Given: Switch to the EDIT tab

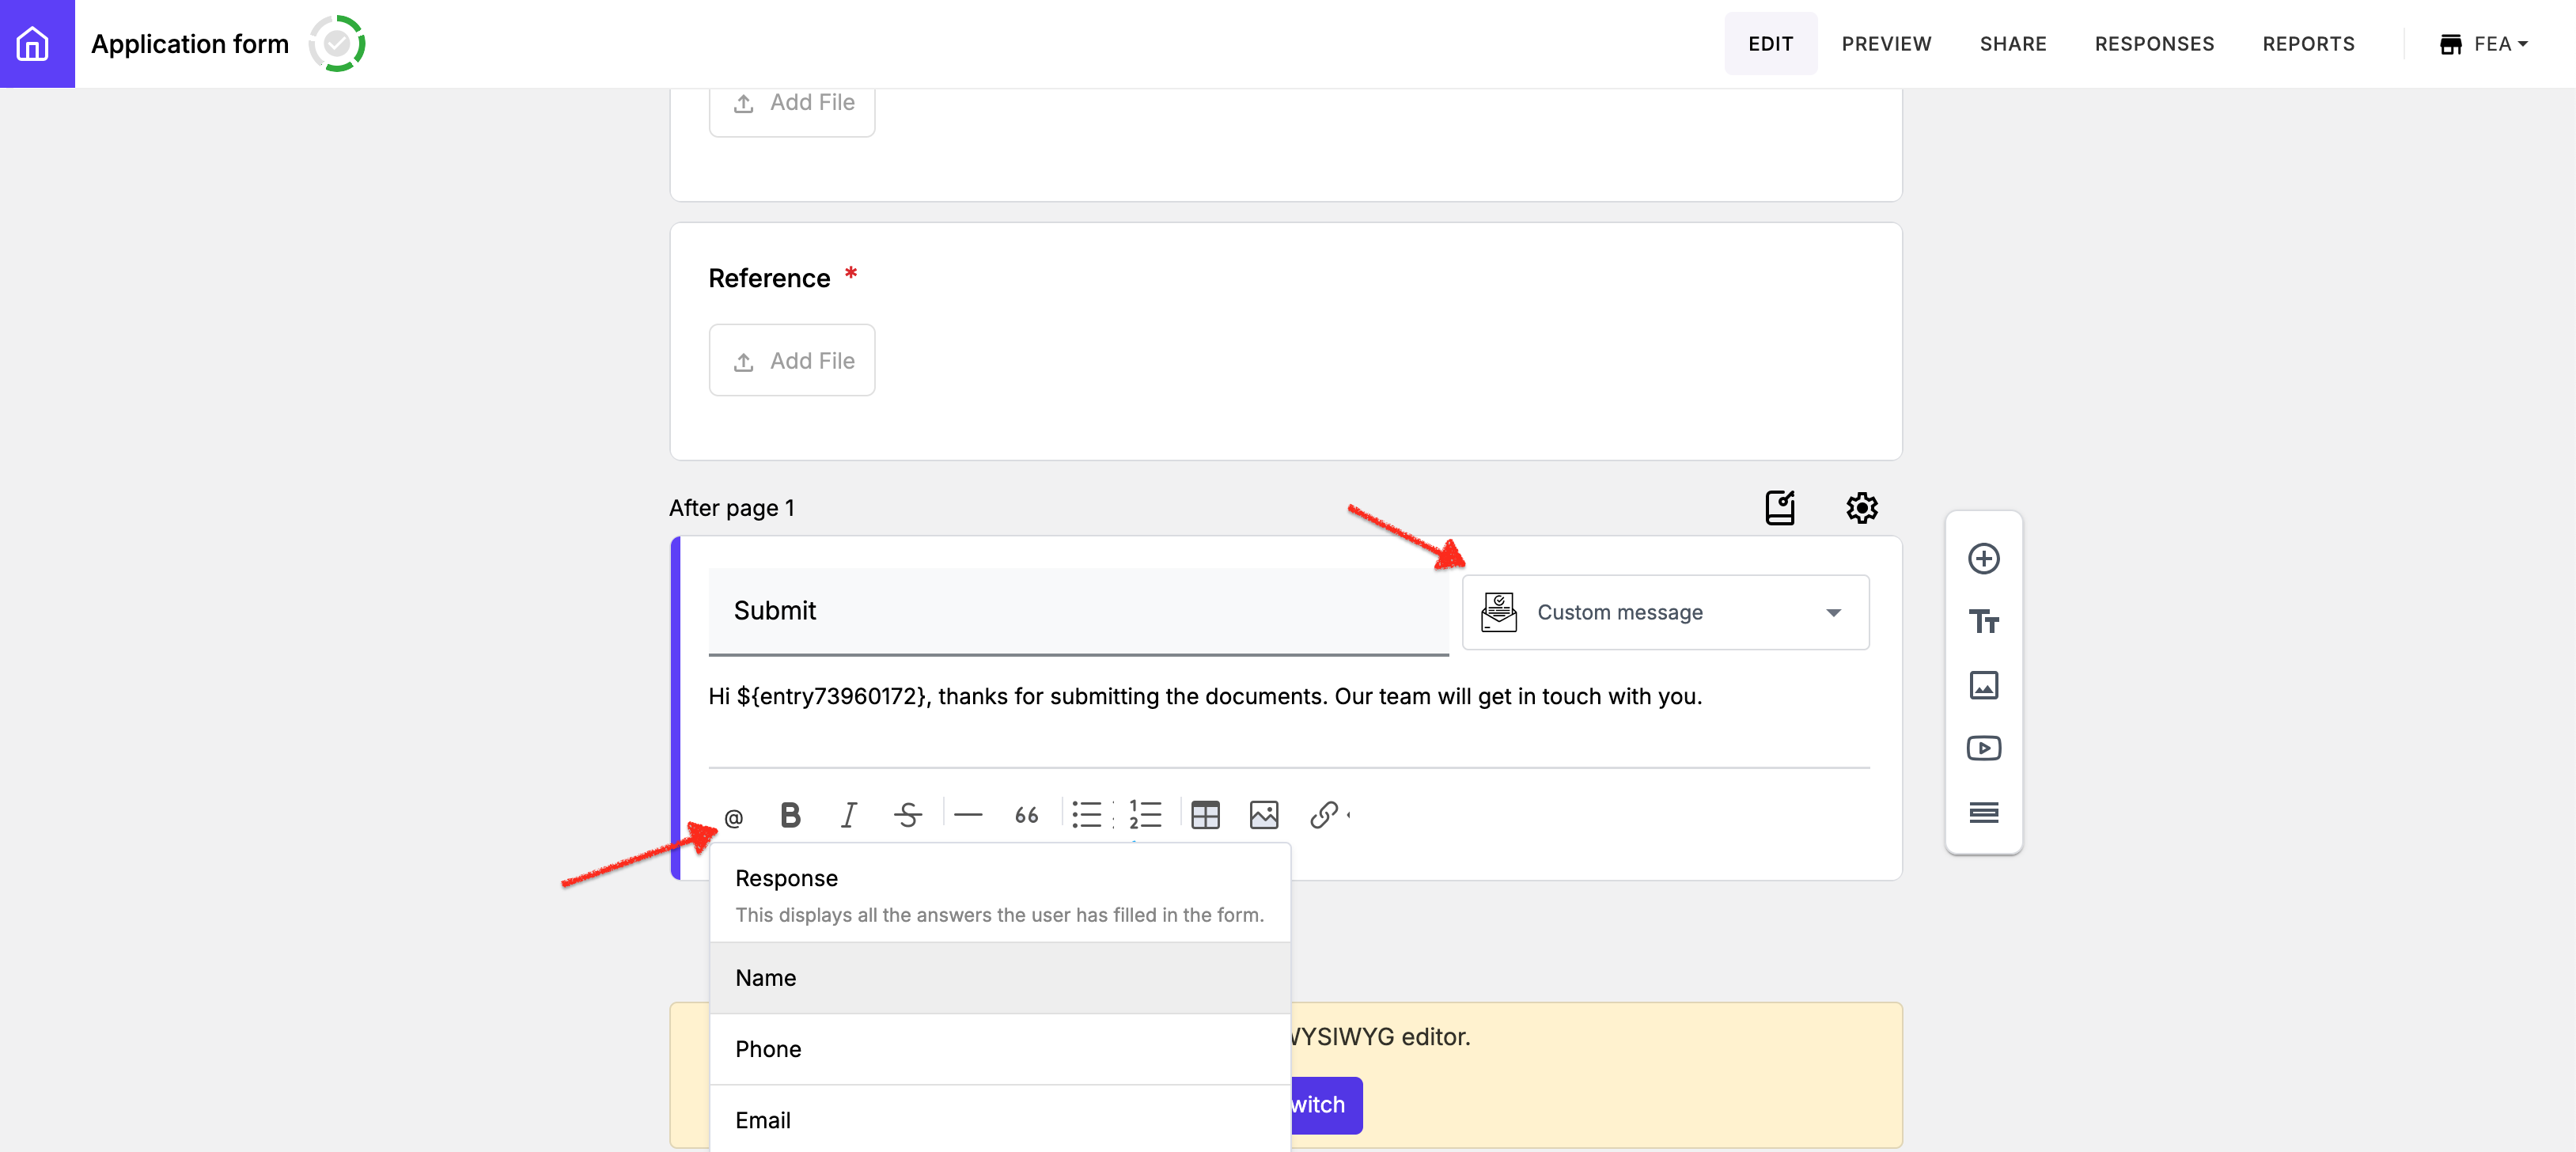Looking at the screenshot, I should (1770, 44).
